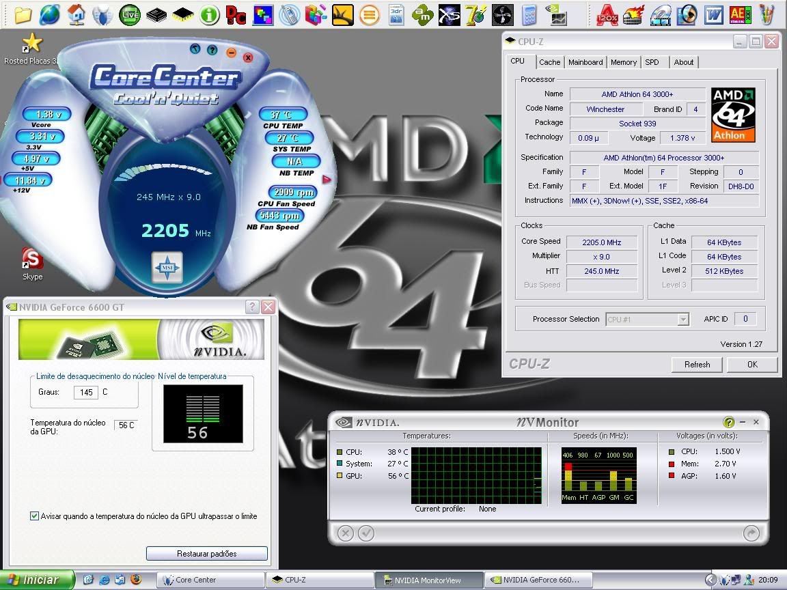
Task: Toggle GPU temperature limit warning checkbox
Action: pos(35,516)
